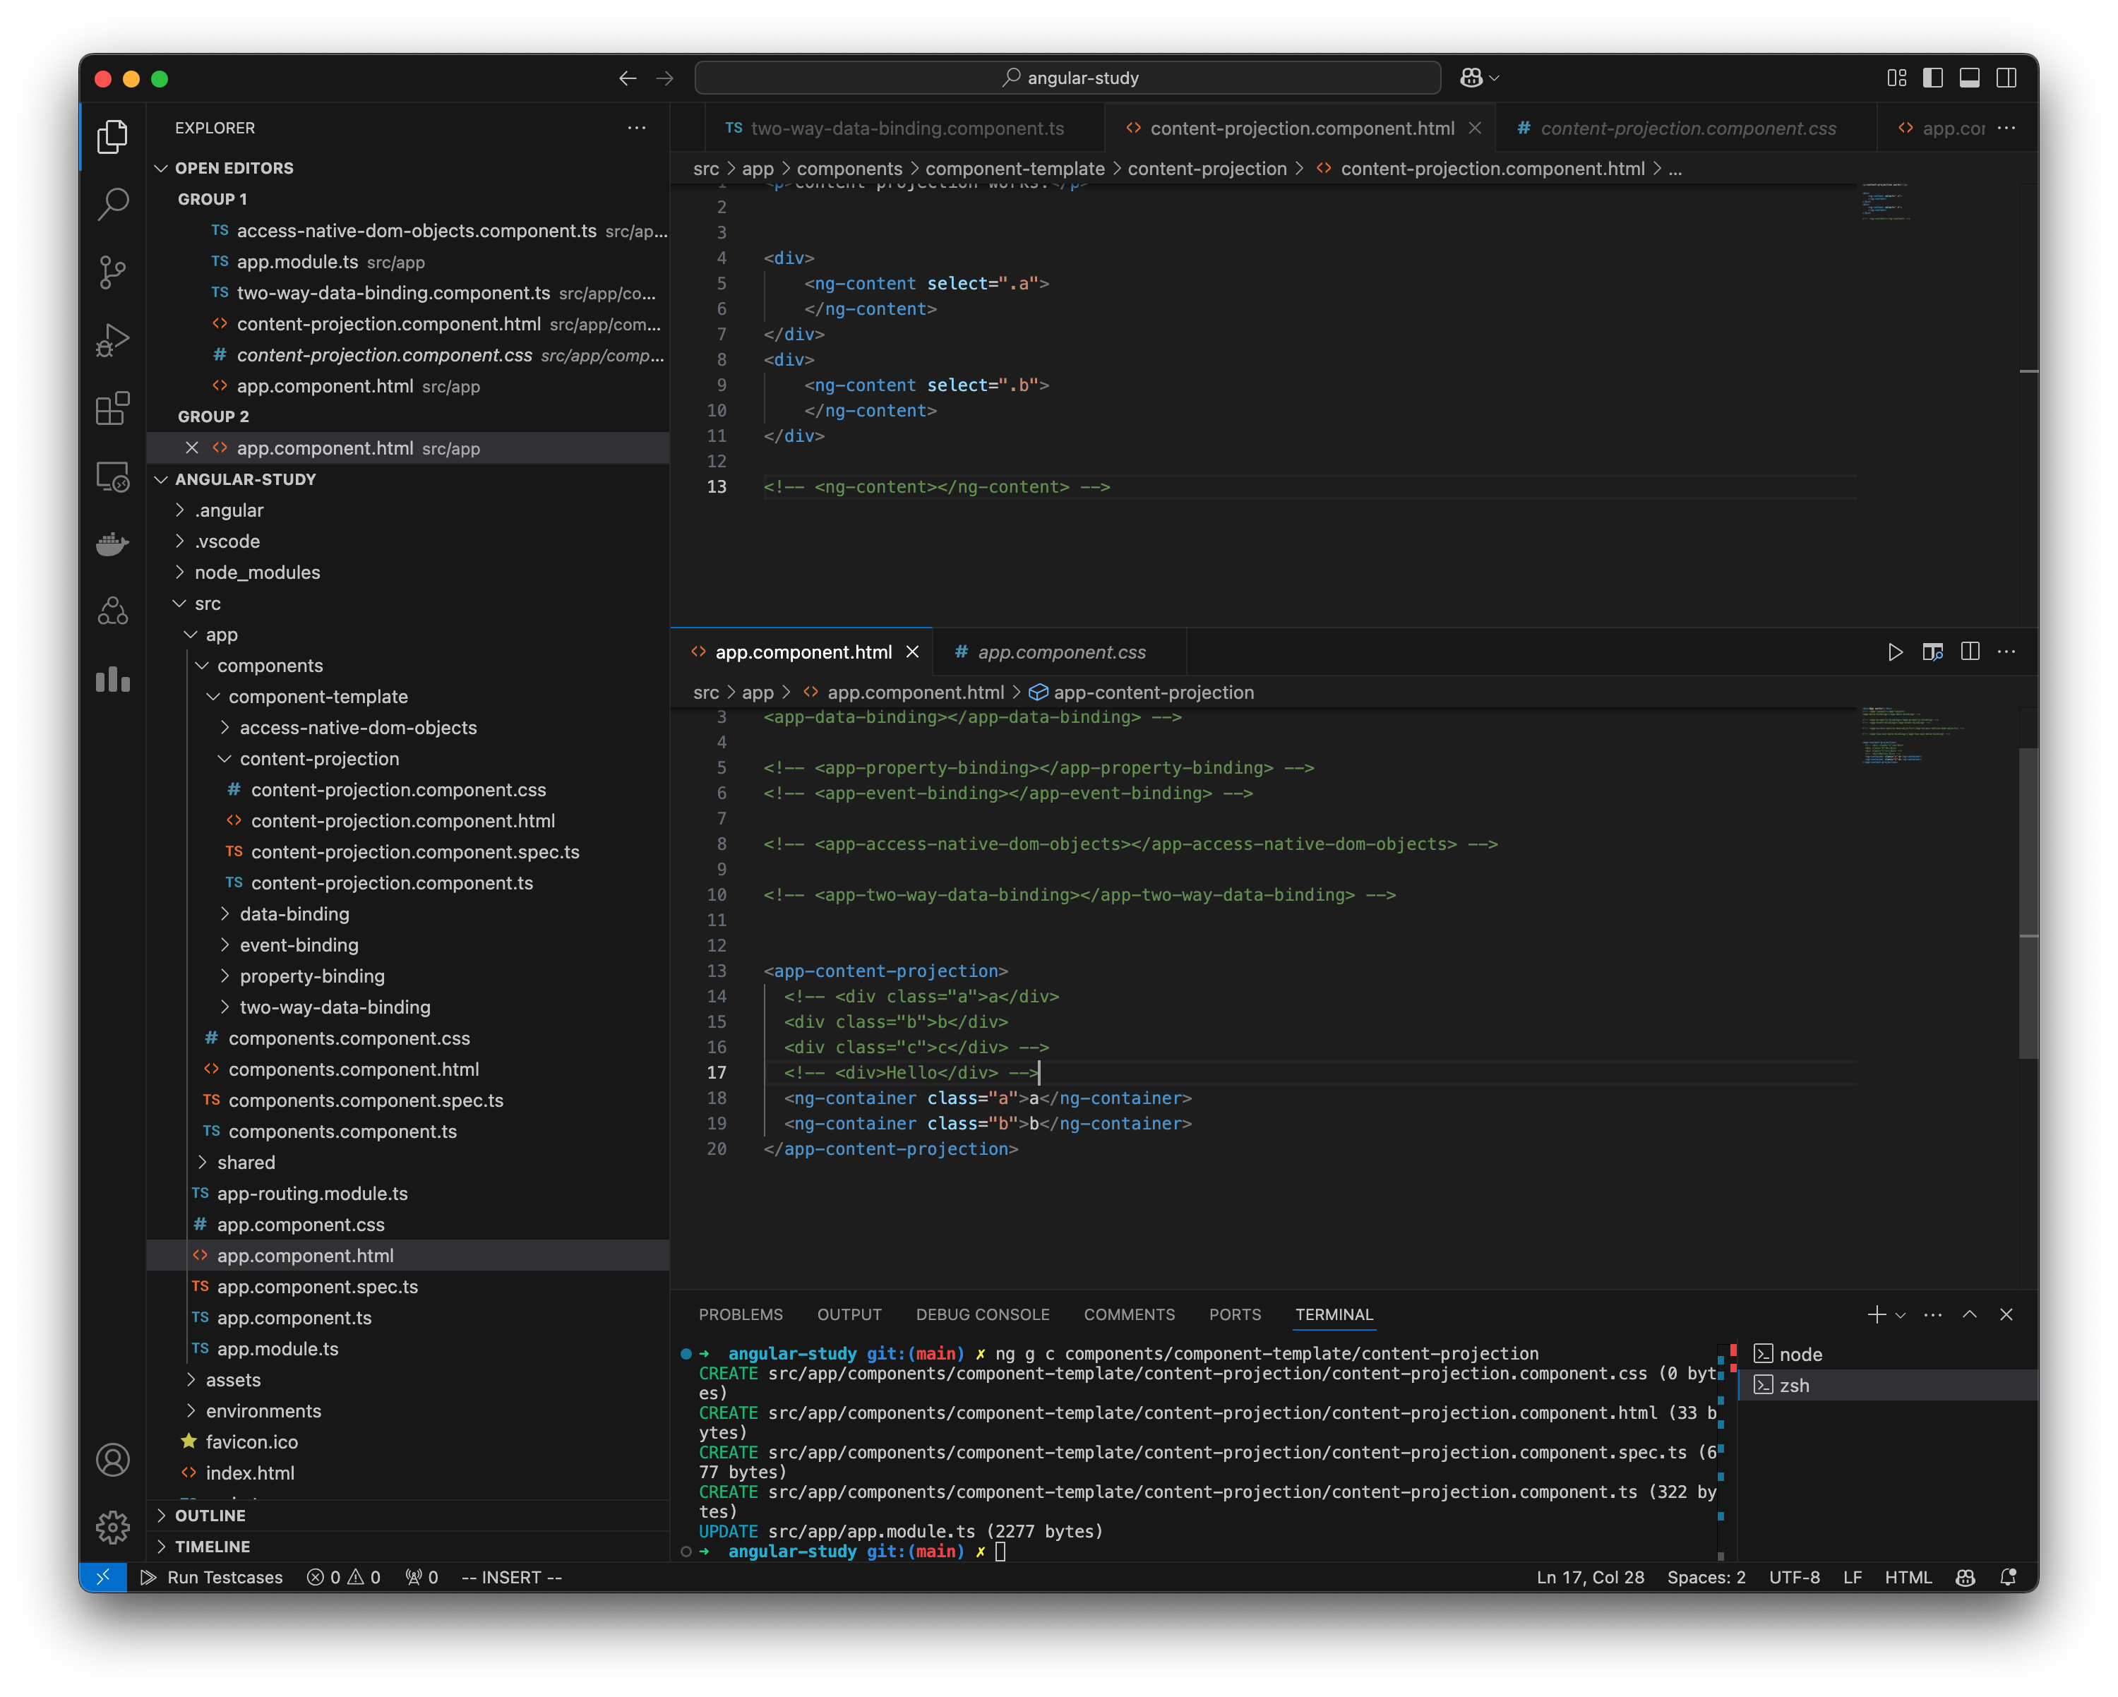
Task: Open Run and Debug view
Action: [x=113, y=340]
